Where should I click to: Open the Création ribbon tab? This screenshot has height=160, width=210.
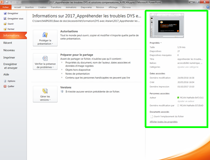pos(42,7)
